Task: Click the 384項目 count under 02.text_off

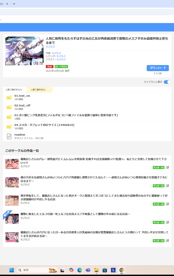Action: tap(19, 109)
